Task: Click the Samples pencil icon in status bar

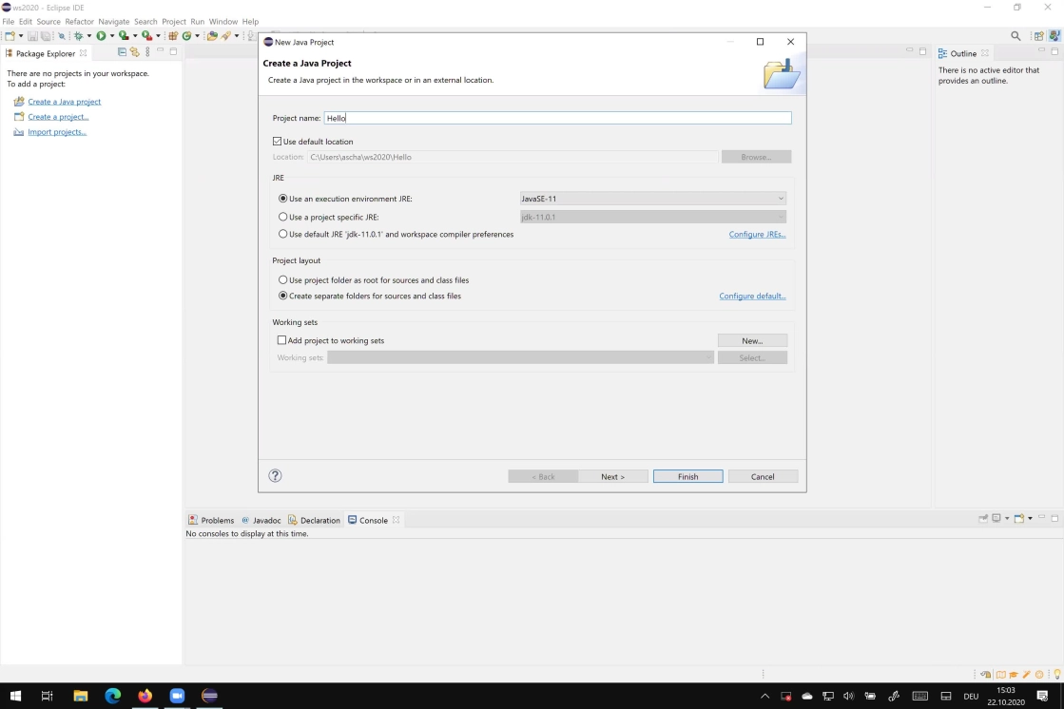Action: tap(1027, 675)
